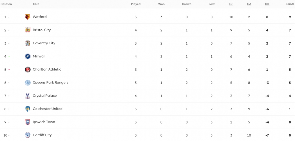The width and height of the screenshot is (295, 141).
Task: Click the GD column header
Action: (267, 4)
